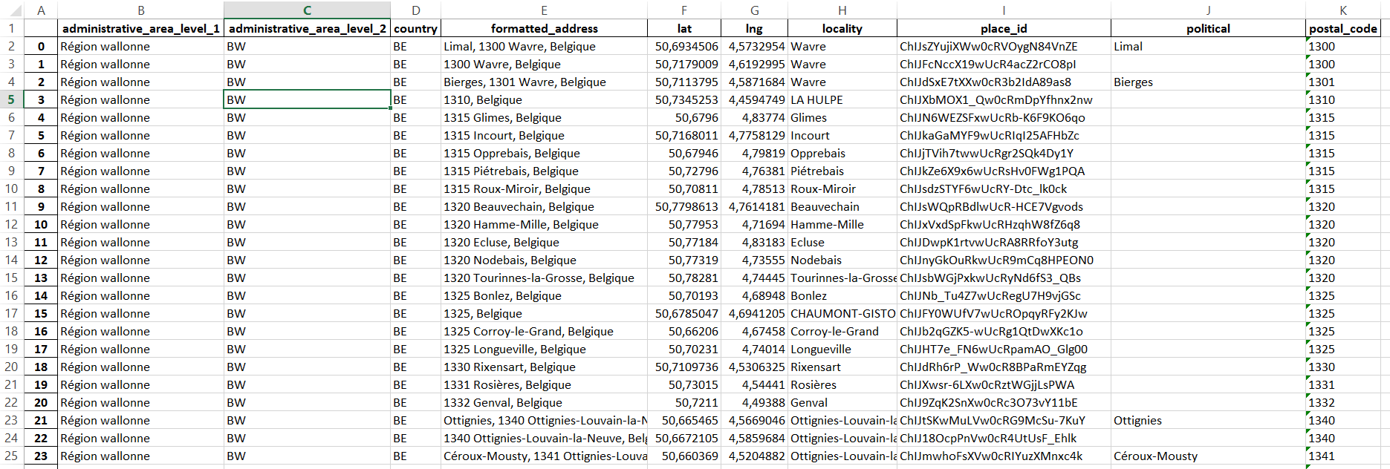Click the cell '1332 Genval, Belgique'
This screenshot has height=469, width=1390.
[544, 402]
